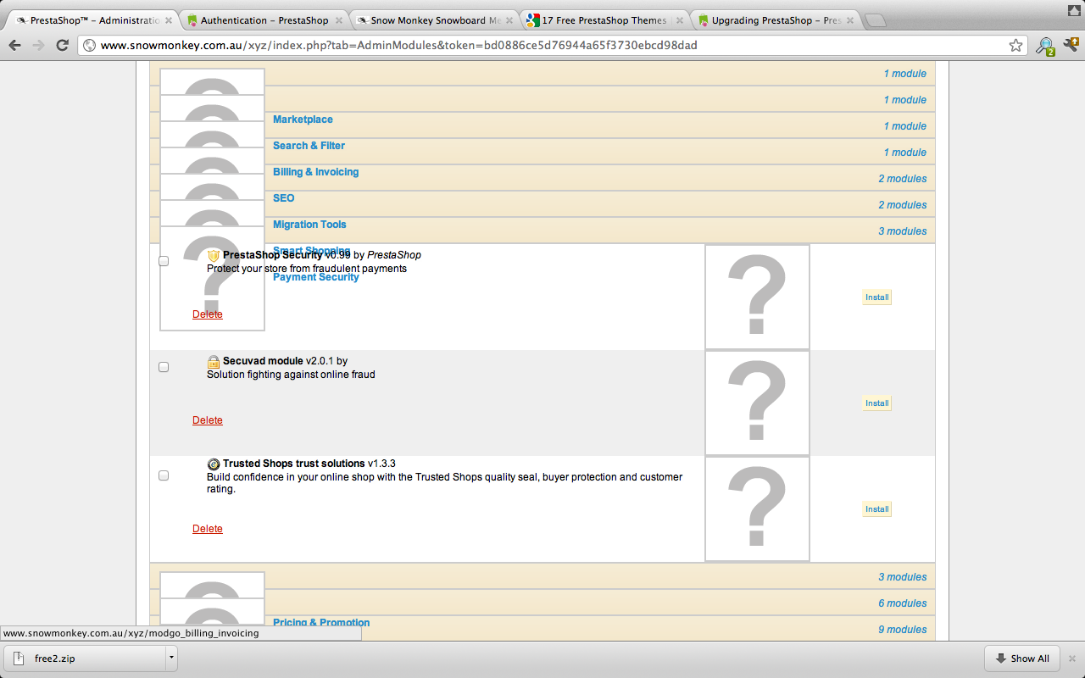Delete the PrestaShop Security module

click(208, 314)
